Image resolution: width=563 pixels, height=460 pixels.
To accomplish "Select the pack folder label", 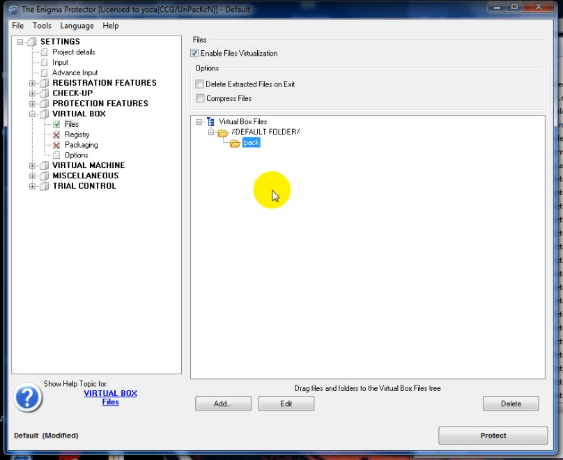I will 252,143.
